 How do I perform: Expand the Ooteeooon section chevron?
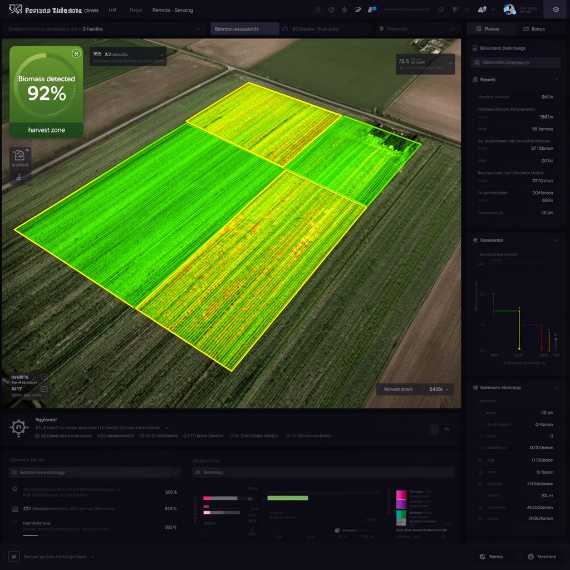tap(557, 240)
